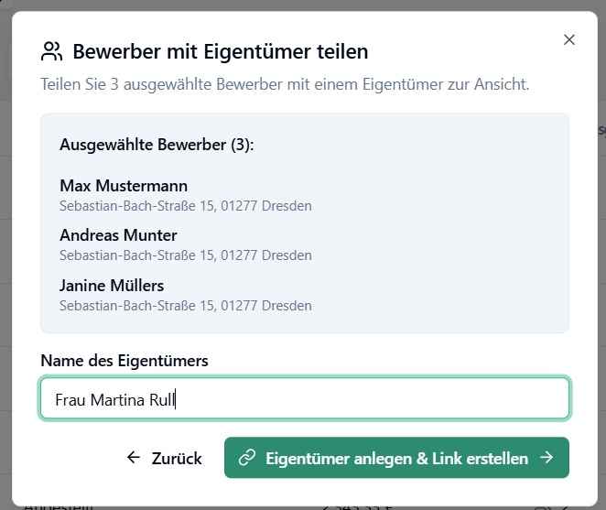Click the 'Ausgewählte Bewerber (3):' heading
Screen dimensions: 606x510
coord(157,145)
